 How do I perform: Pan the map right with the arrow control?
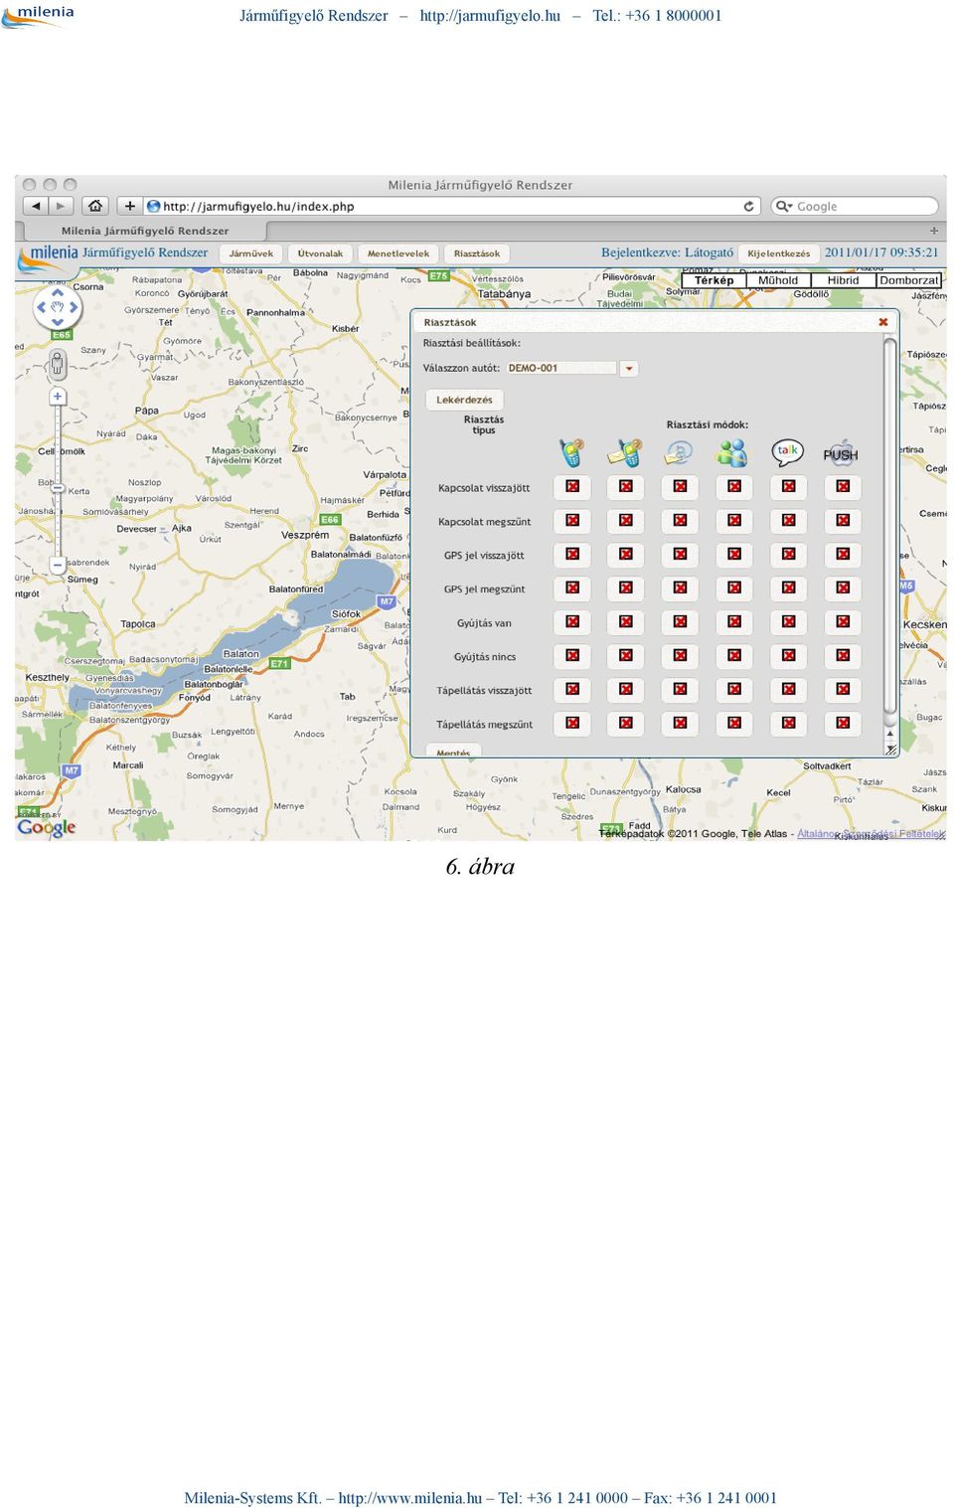[x=73, y=307]
